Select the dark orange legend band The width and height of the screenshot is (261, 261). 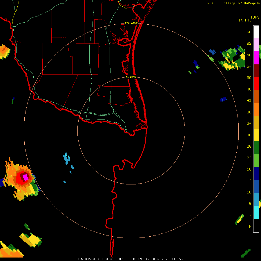click(x=256, y=96)
